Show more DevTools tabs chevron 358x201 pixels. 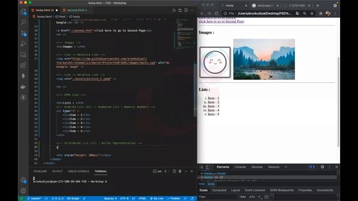coord(286,167)
